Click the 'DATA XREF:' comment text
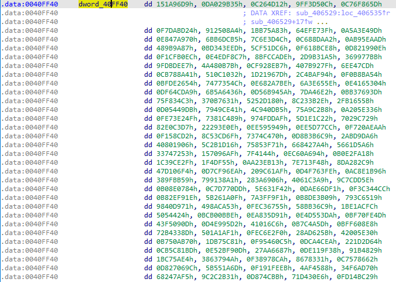Image resolution: width=396 pixels, height=282 pixels. click(x=271, y=13)
